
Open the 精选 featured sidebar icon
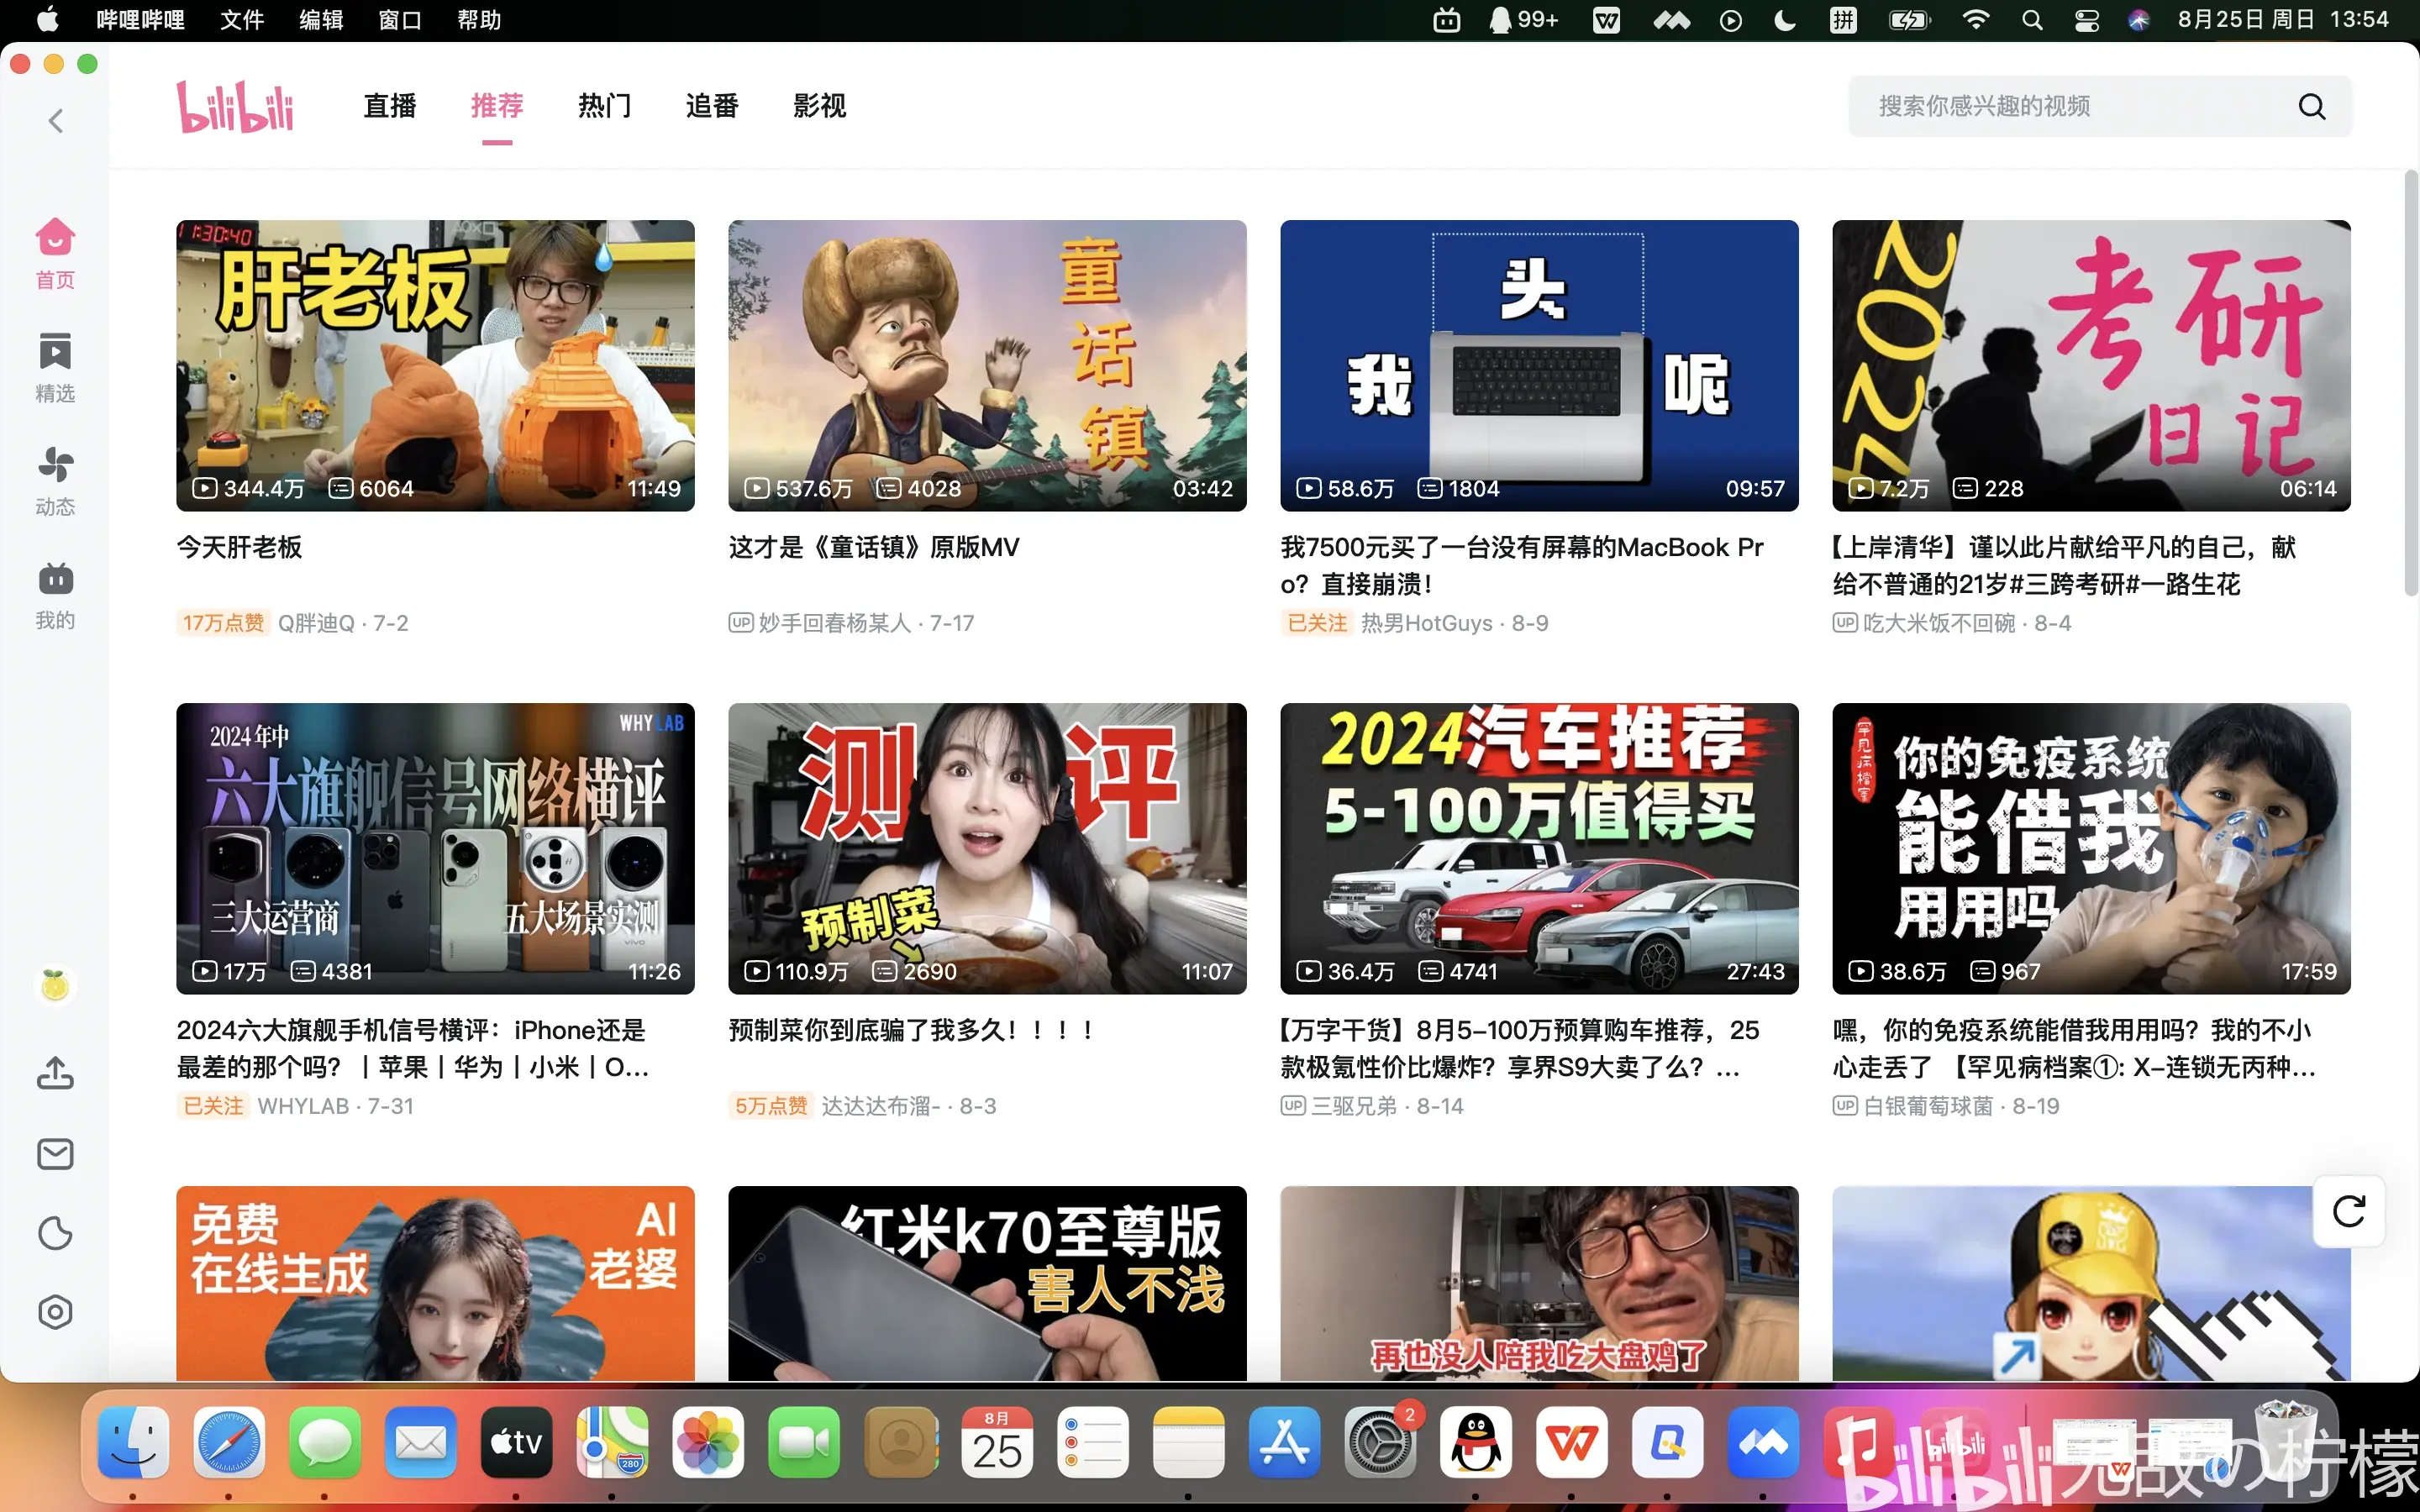[x=55, y=367]
